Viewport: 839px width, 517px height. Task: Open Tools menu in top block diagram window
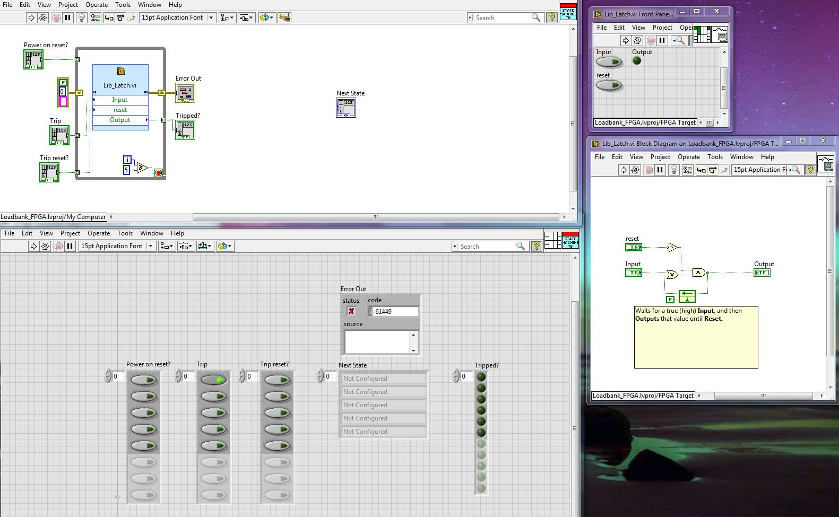pyautogui.click(x=123, y=4)
